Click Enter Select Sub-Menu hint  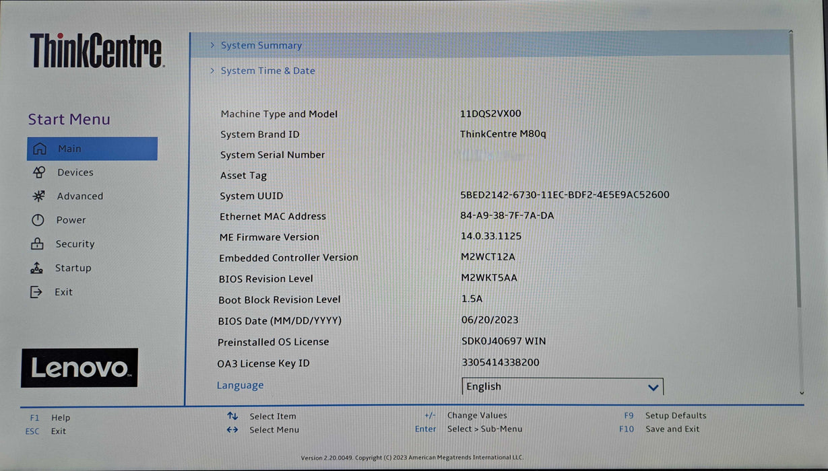[469, 429]
